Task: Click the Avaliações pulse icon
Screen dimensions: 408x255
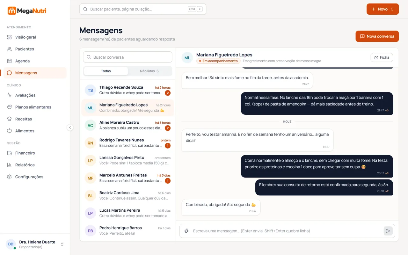Action: 9,95
